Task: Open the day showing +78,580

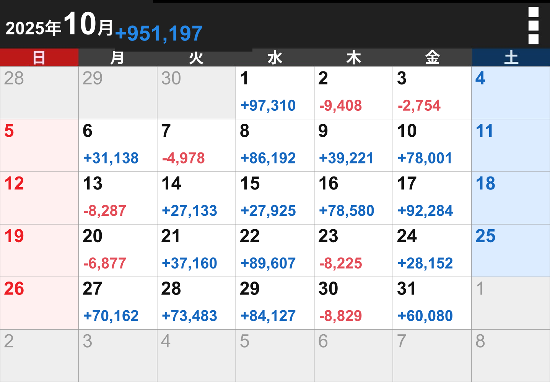Action: pyautogui.click(x=354, y=198)
